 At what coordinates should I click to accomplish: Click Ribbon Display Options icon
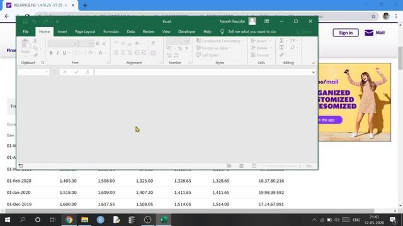tap(267, 21)
